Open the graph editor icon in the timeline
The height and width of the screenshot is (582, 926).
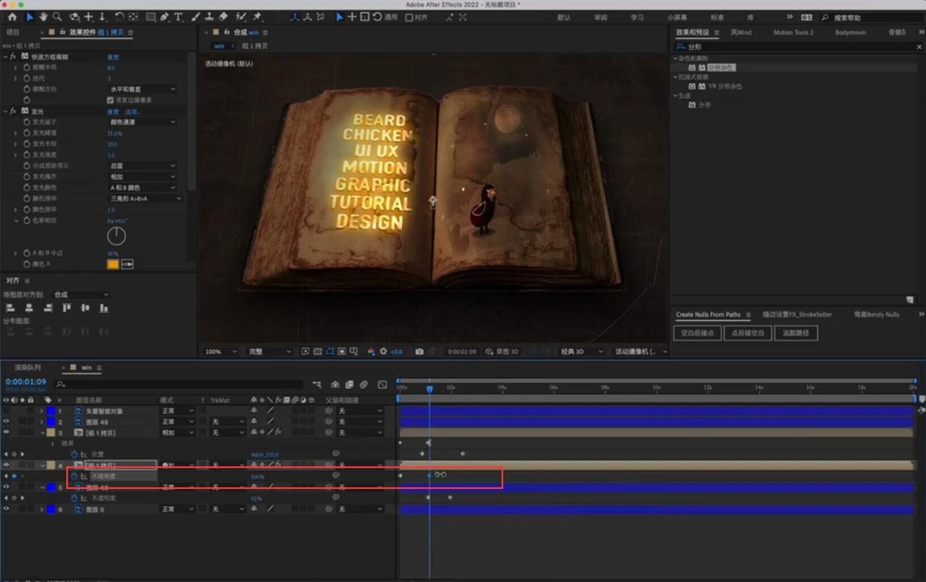[383, 384]
